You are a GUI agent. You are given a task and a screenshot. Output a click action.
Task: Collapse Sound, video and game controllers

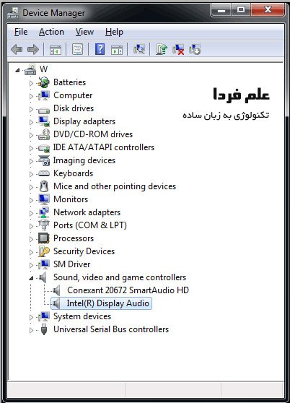click(x=31, y=278)
